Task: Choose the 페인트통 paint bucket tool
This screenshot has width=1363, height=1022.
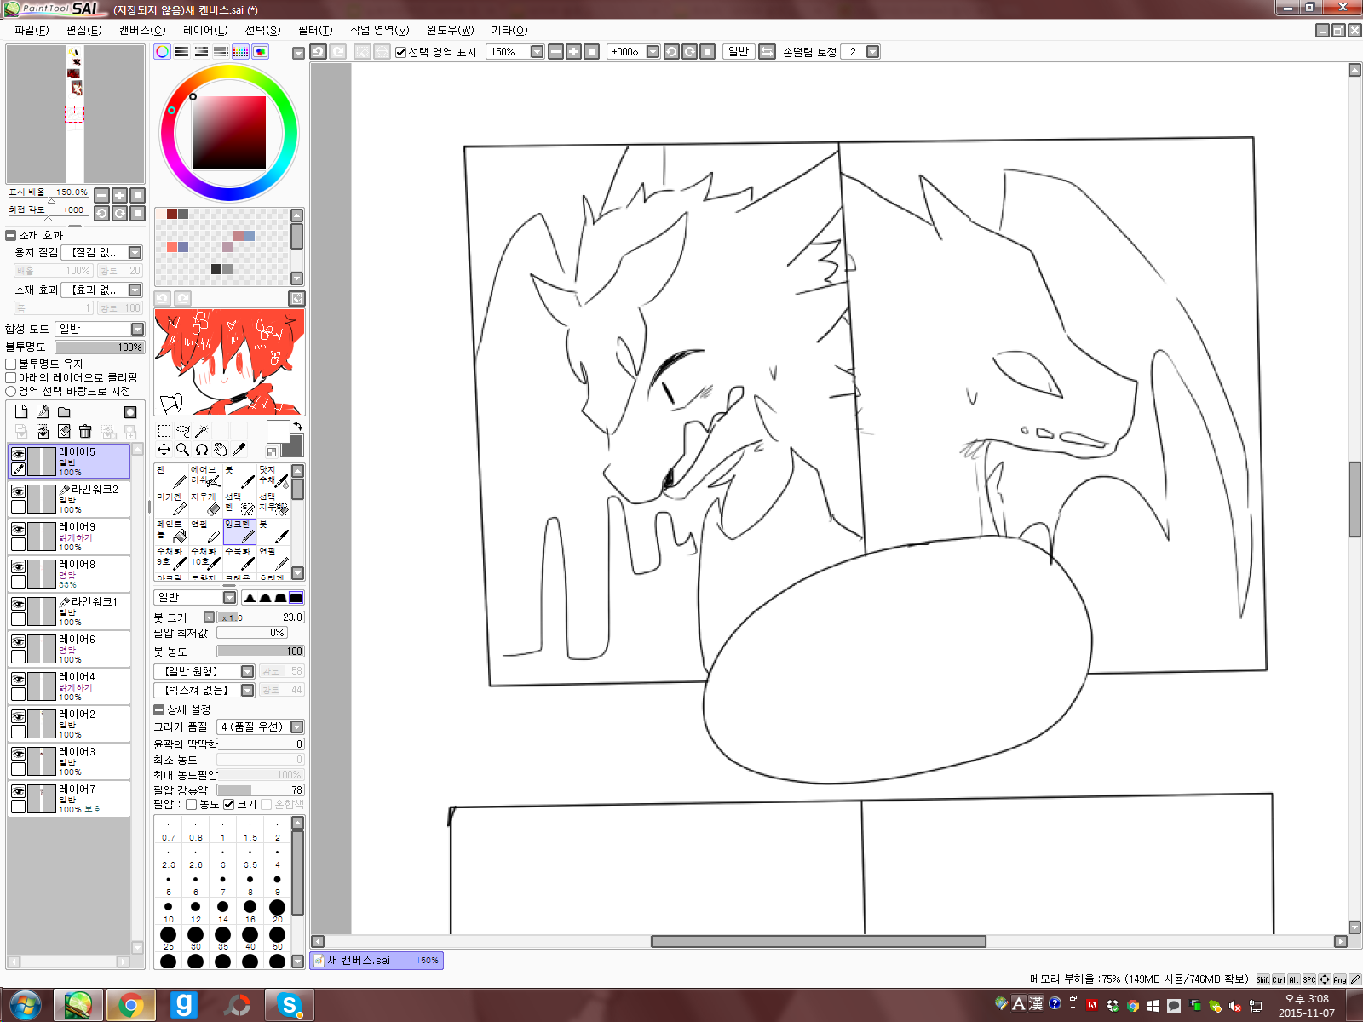Action: tap(171, 531)
